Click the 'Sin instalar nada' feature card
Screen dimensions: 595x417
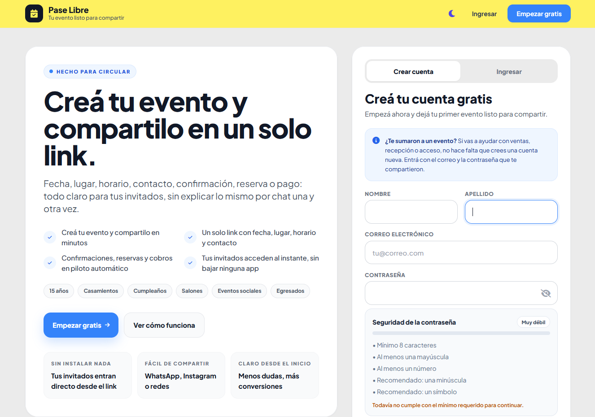click(x=87, y=375)
